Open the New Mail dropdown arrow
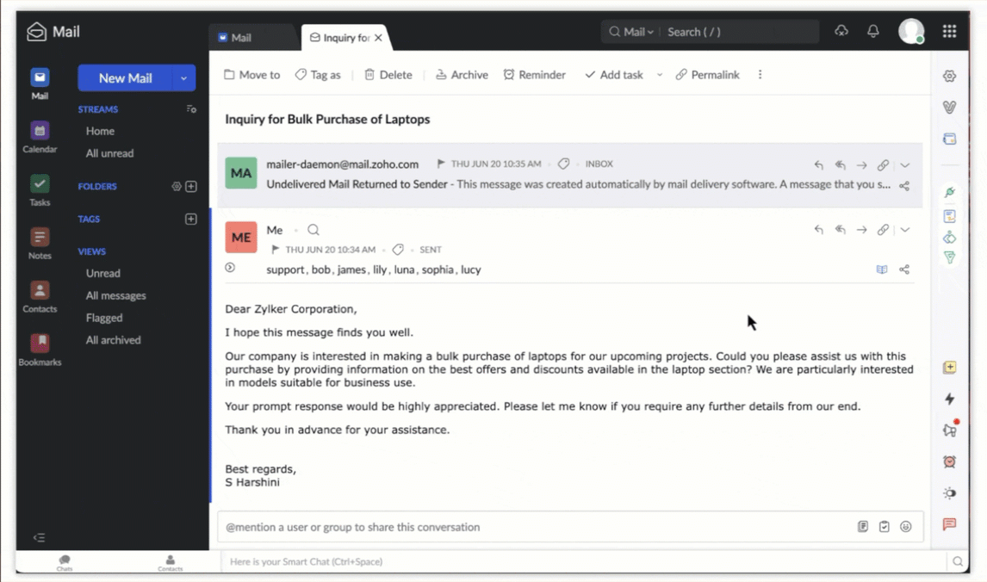The width and height of the screenshot is (987, 582). pyautogui.click(x=183, y=78)
